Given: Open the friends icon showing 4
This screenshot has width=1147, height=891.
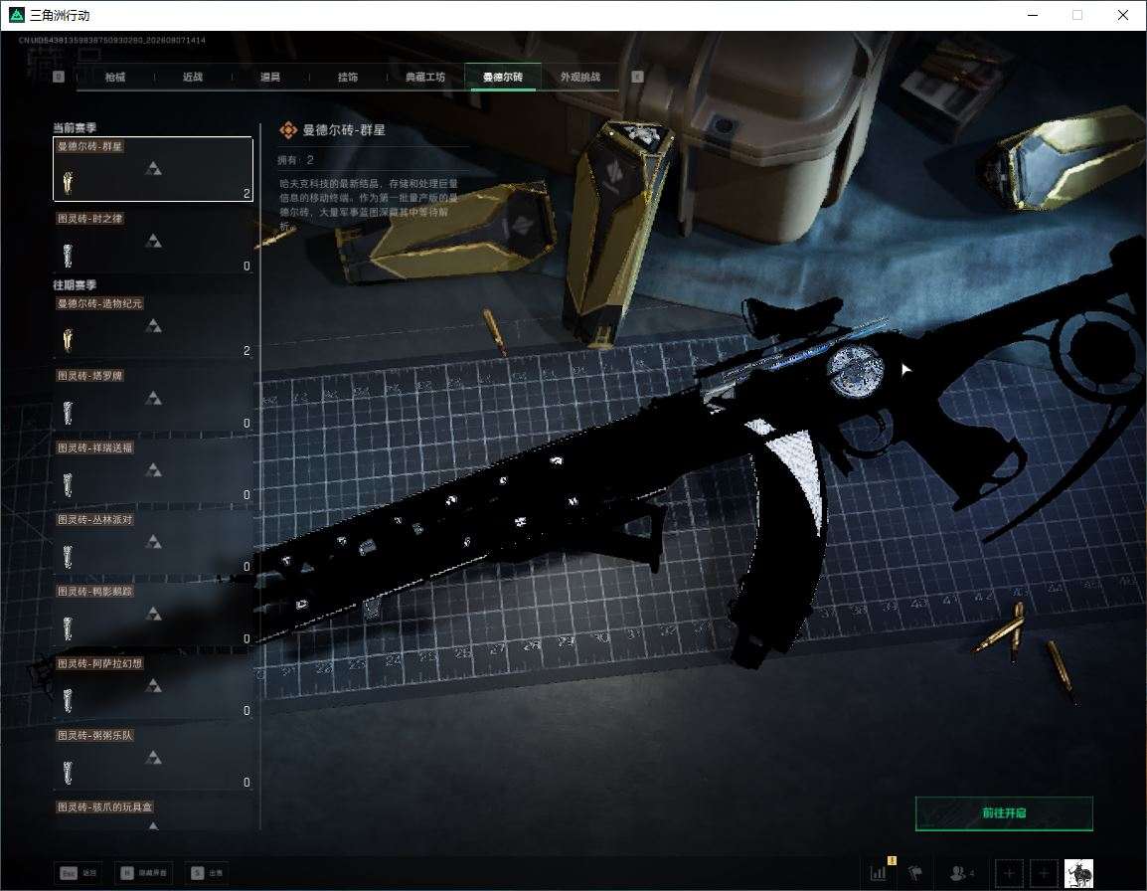Looking at the screenshot, I should coord(962,873).
